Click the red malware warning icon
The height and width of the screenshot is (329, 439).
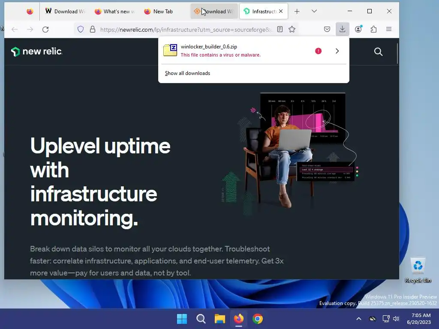[319, 51]
